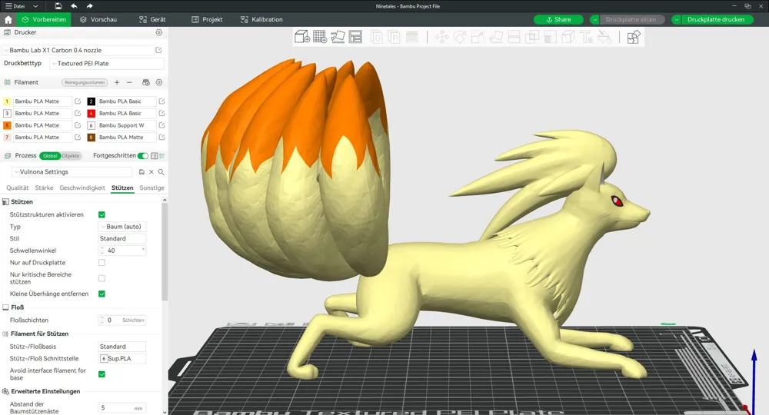Open the Add Plate grid icon

click(320, 37)
